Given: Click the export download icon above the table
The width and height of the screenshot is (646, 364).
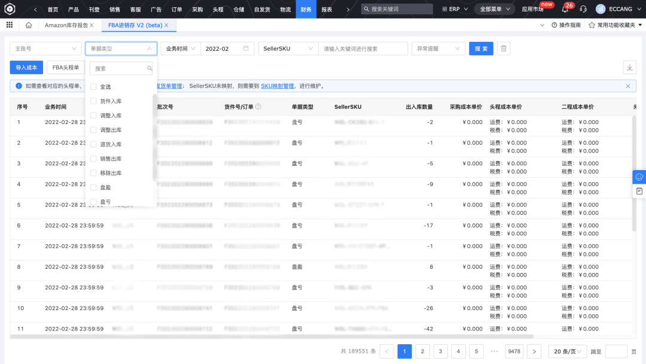Looking at the screenshot, I should point(630,67).
